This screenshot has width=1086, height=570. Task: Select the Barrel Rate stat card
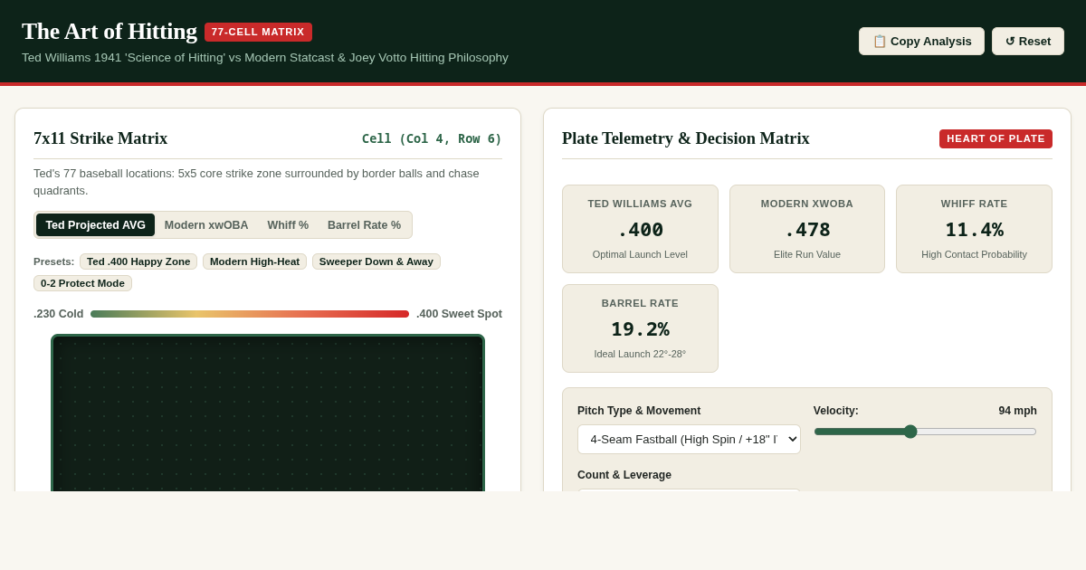click(x=640, y=328)
